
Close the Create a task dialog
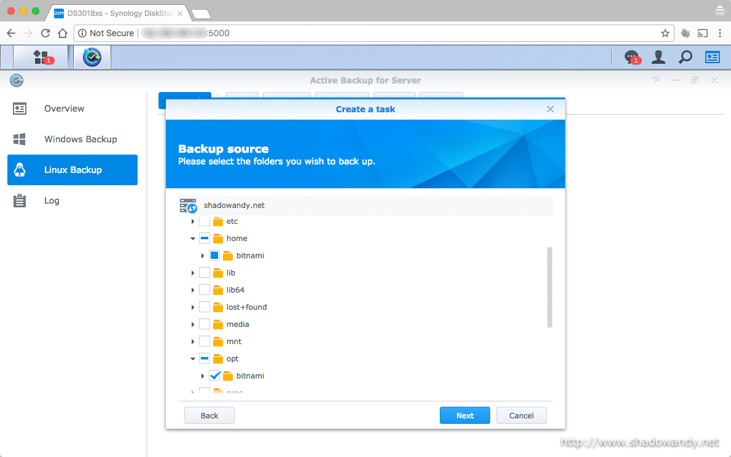click(x=550, y=109)
